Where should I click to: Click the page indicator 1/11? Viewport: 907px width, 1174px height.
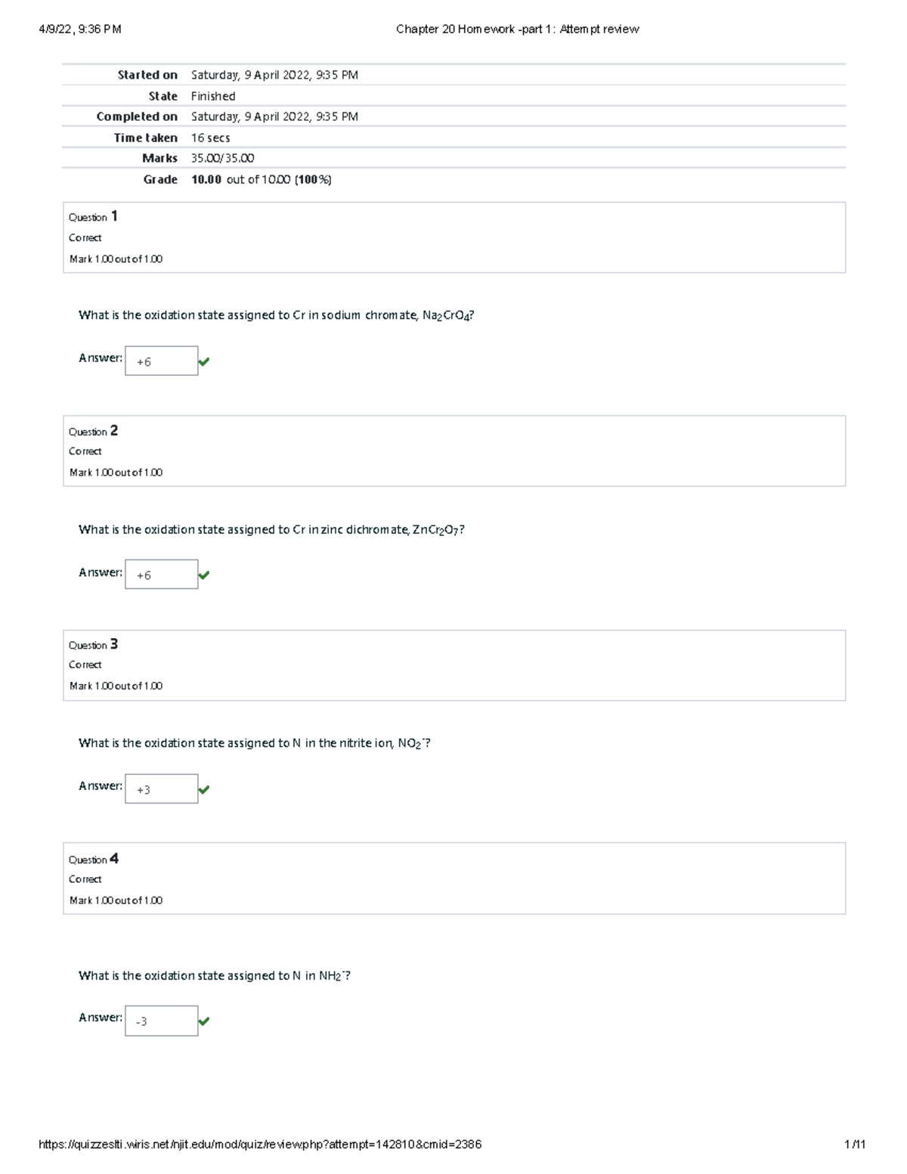coord(855,1145)
